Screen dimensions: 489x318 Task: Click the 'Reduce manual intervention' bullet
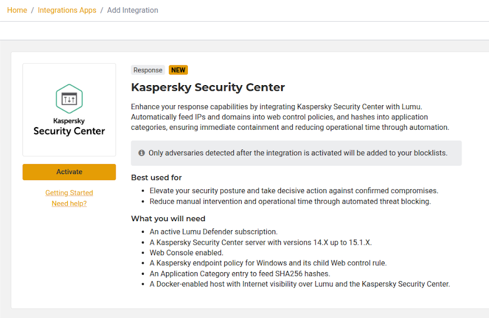pyautogui.click(x=290, y=202)
